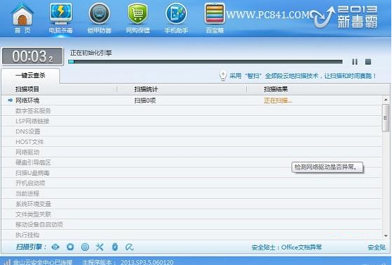The width and height of the screenshot is (392, 265).
Task: Select the 数字签名服务 row
Action: coord(191,110)
